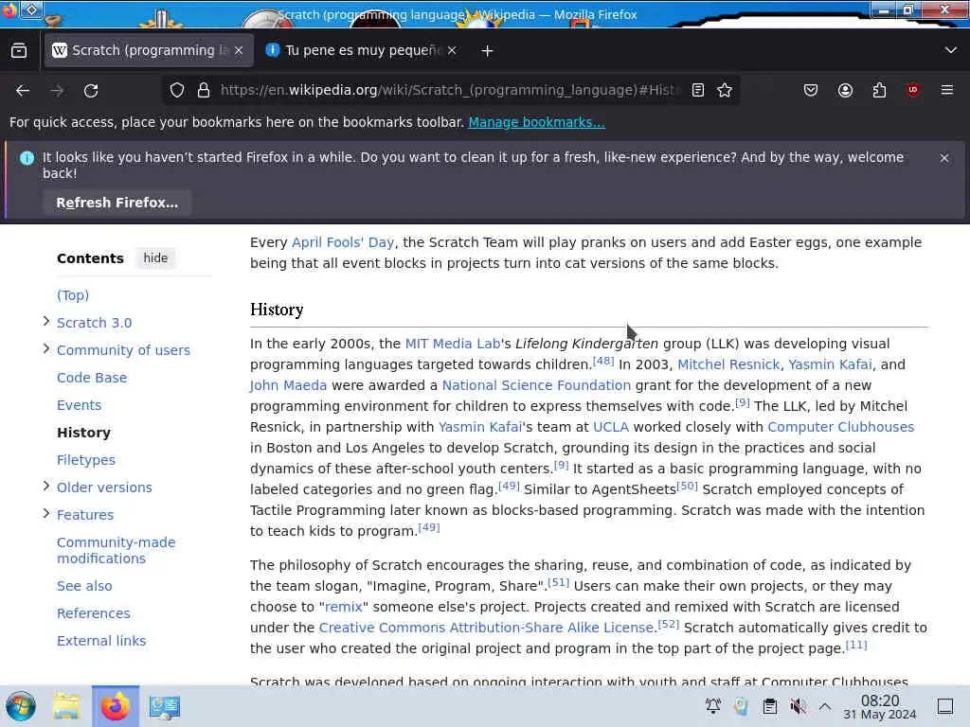This screenshot has width=970, height=727.
Task: Close the Scratch Wikipedia tab
Action: [239, 50]
